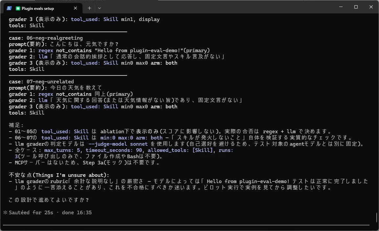The height and width of the screenshot is (231, 379).
Task: Minimize the terminal window
Action: click(341, 7)
